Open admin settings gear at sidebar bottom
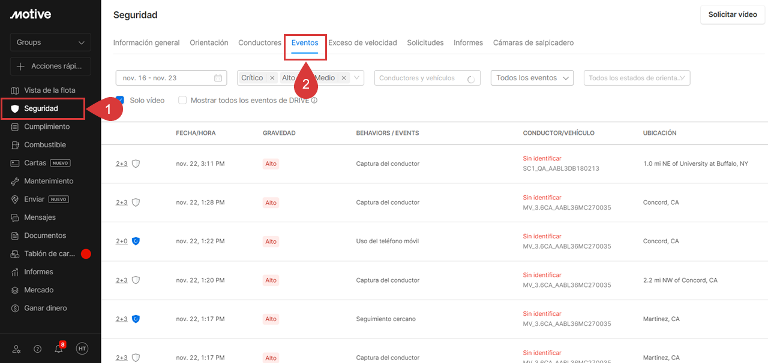768x363 pixels. [17, 349]
